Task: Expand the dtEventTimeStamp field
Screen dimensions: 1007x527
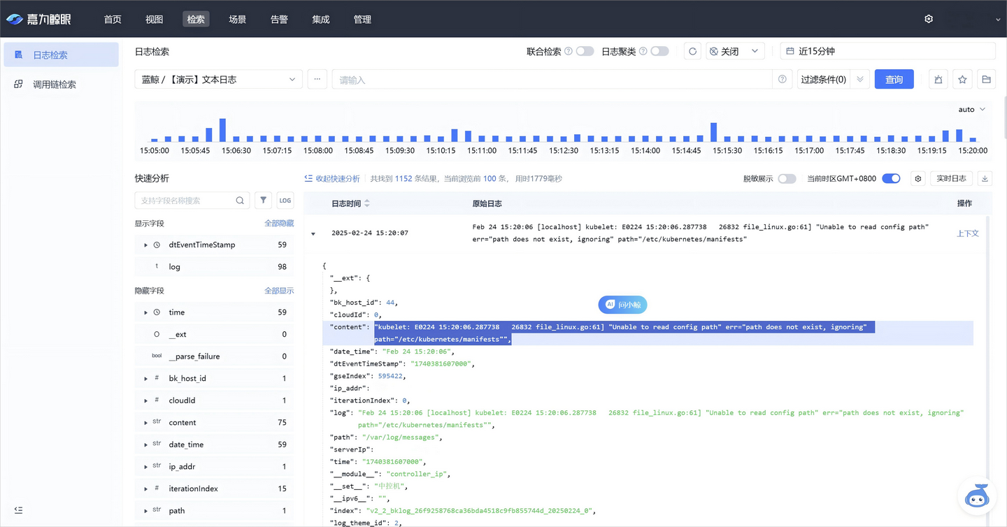Action: click(x=145, y=245)
